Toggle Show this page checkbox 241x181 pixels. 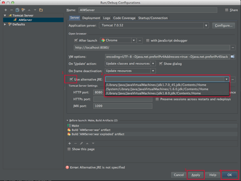[69, 149]
